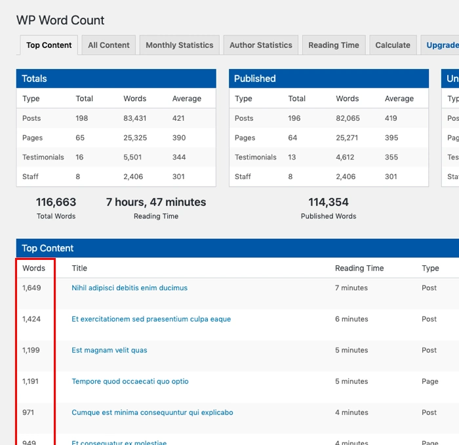Click Pages row label in Totals table
Image resolution: width=459 pixels, height=445 pixels.
click(33, 138)
